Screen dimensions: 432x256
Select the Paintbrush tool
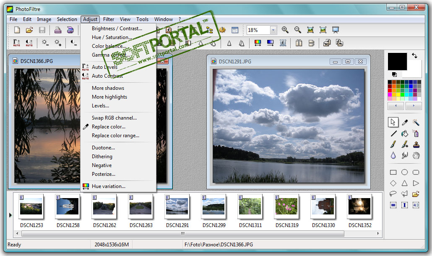(393, 144)
